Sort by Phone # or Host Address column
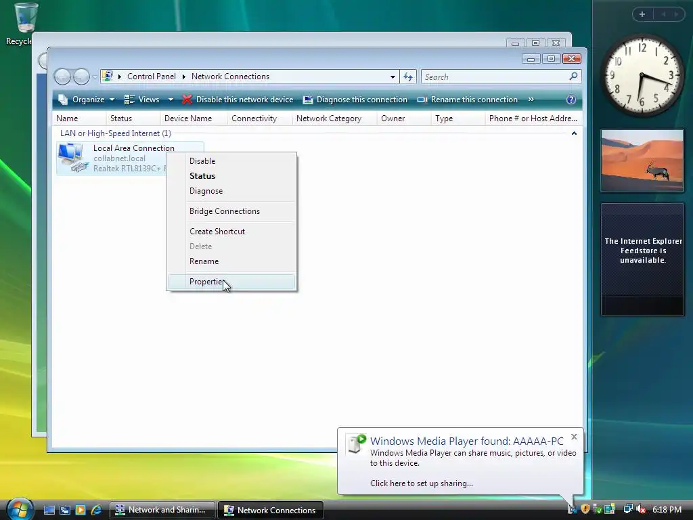 coord(533,118)
